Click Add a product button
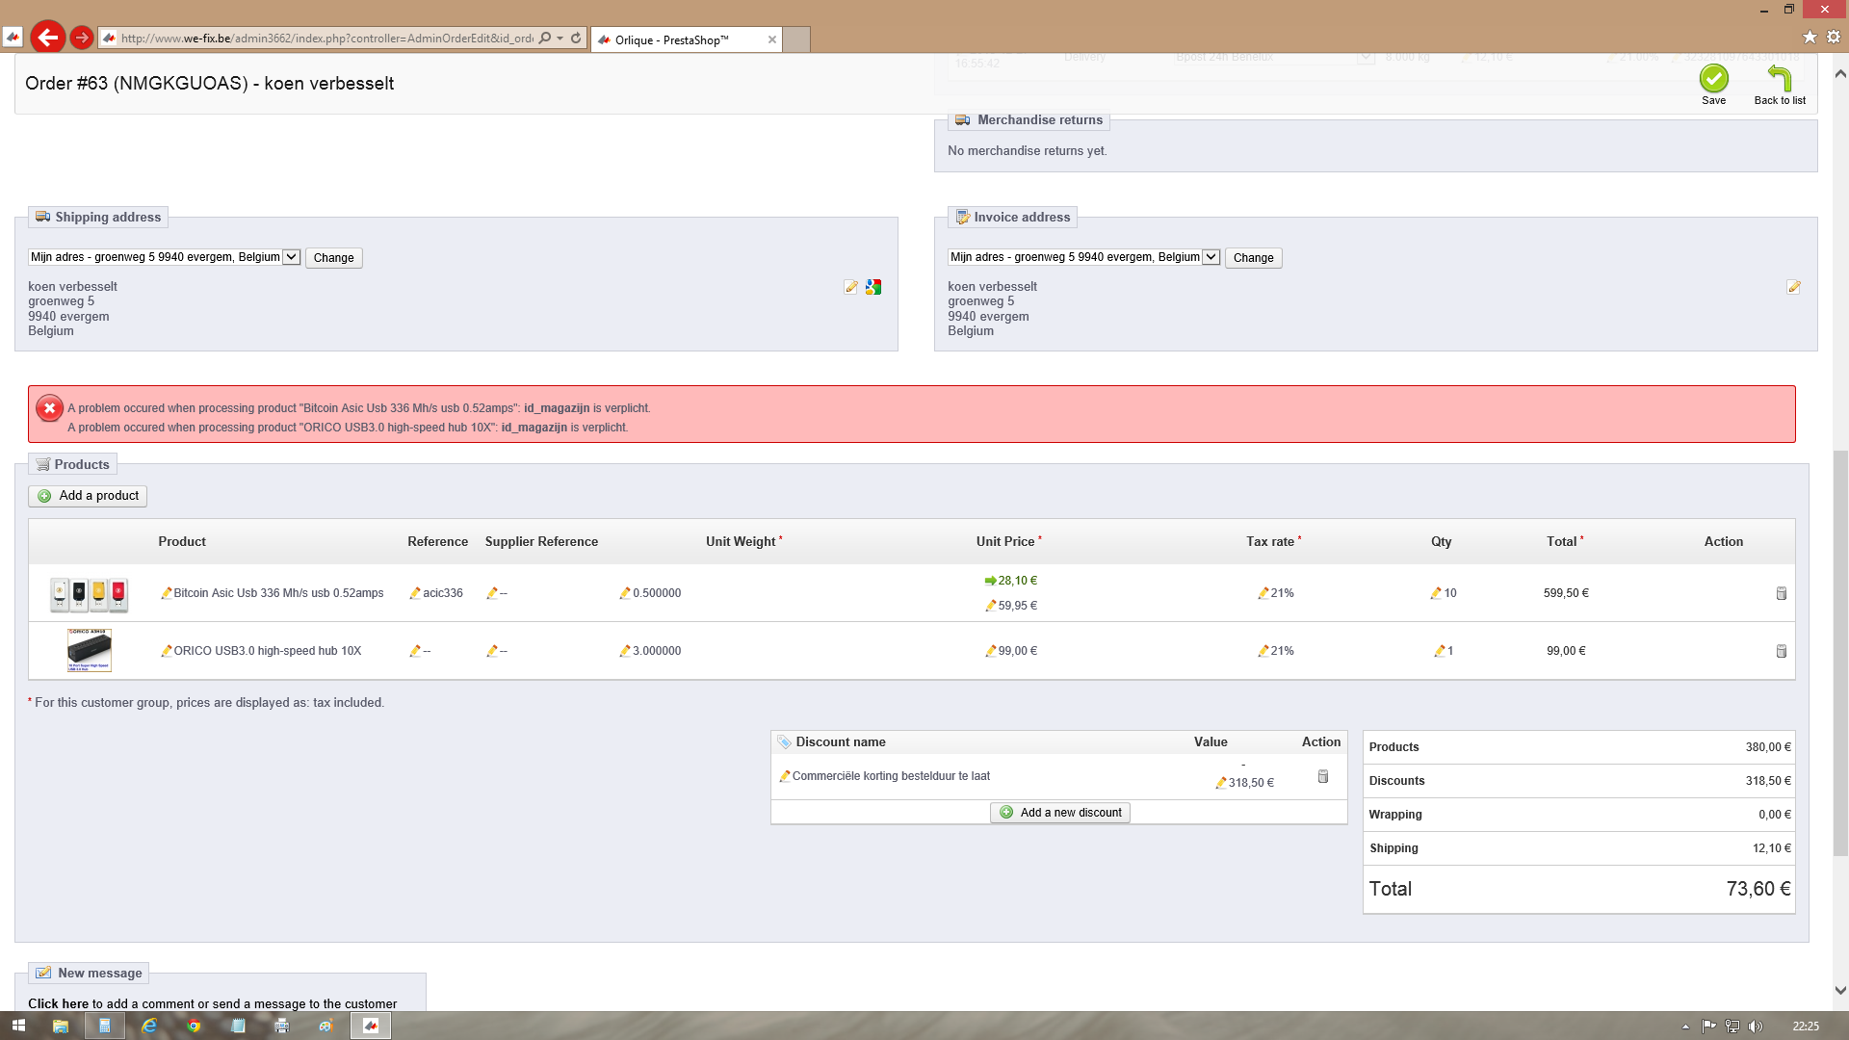This screenshot has width=1849, height=1040. [x=88, y=496]
